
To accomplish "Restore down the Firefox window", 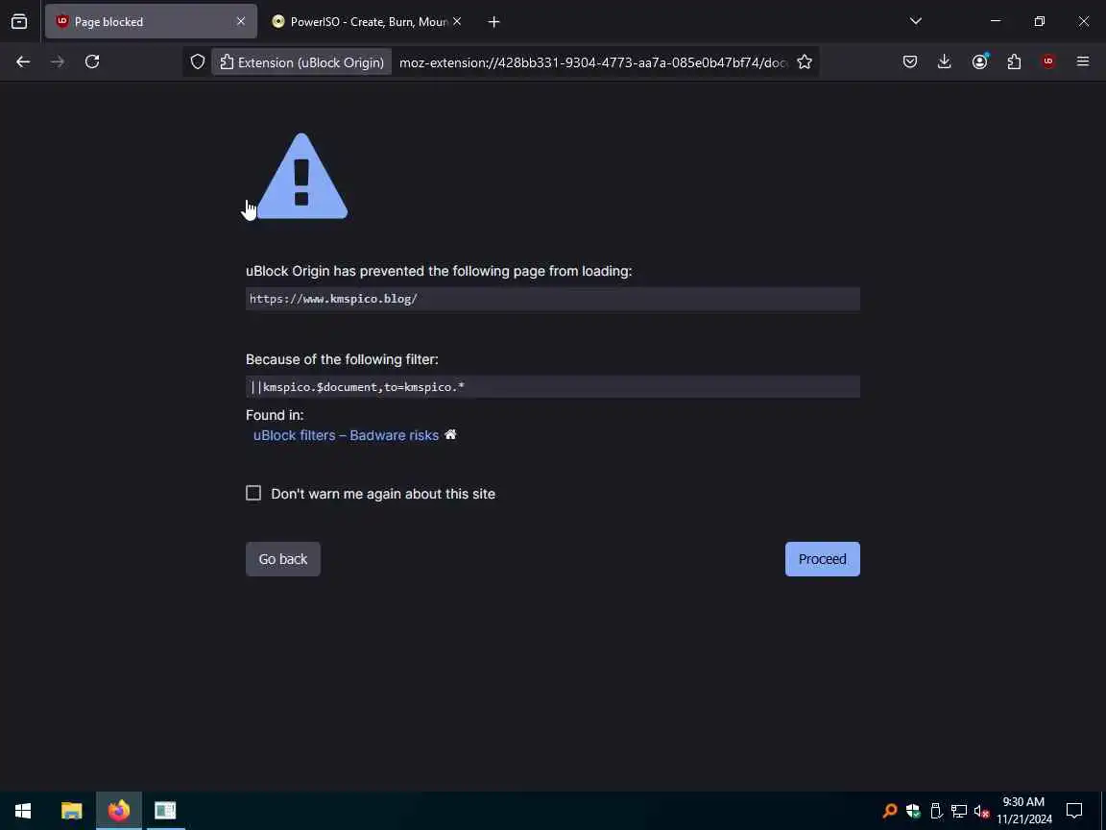I will click(x=1039, y=21).
